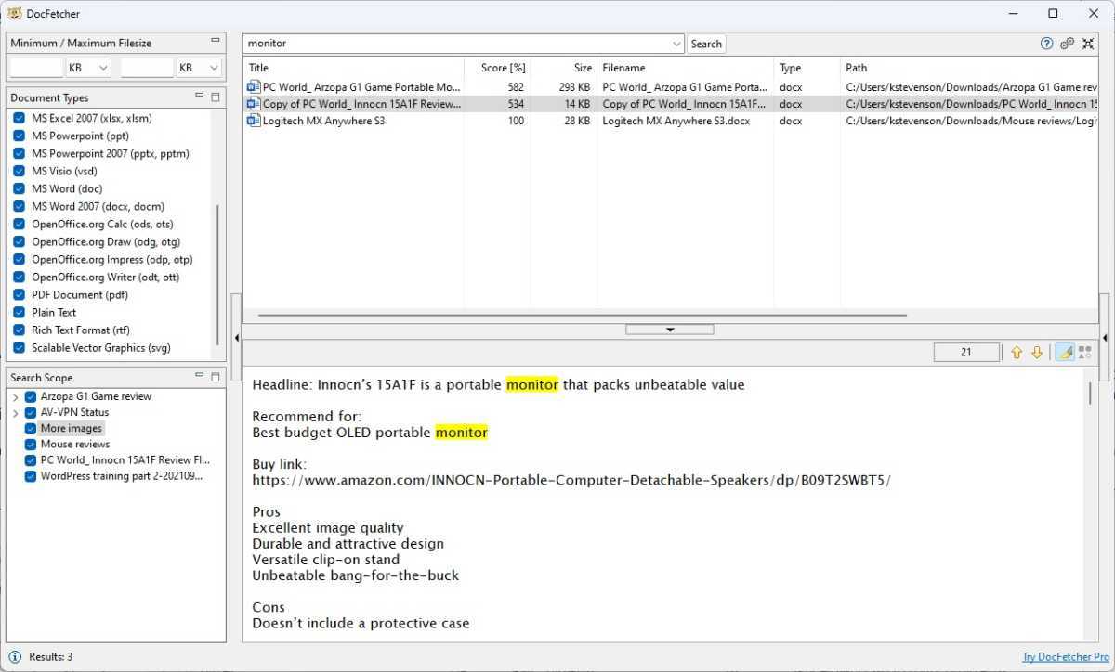Minimize the Search Scope panel
Image resolution: width=1115 pixels, height=672 pixels.
tap(200, 377)
